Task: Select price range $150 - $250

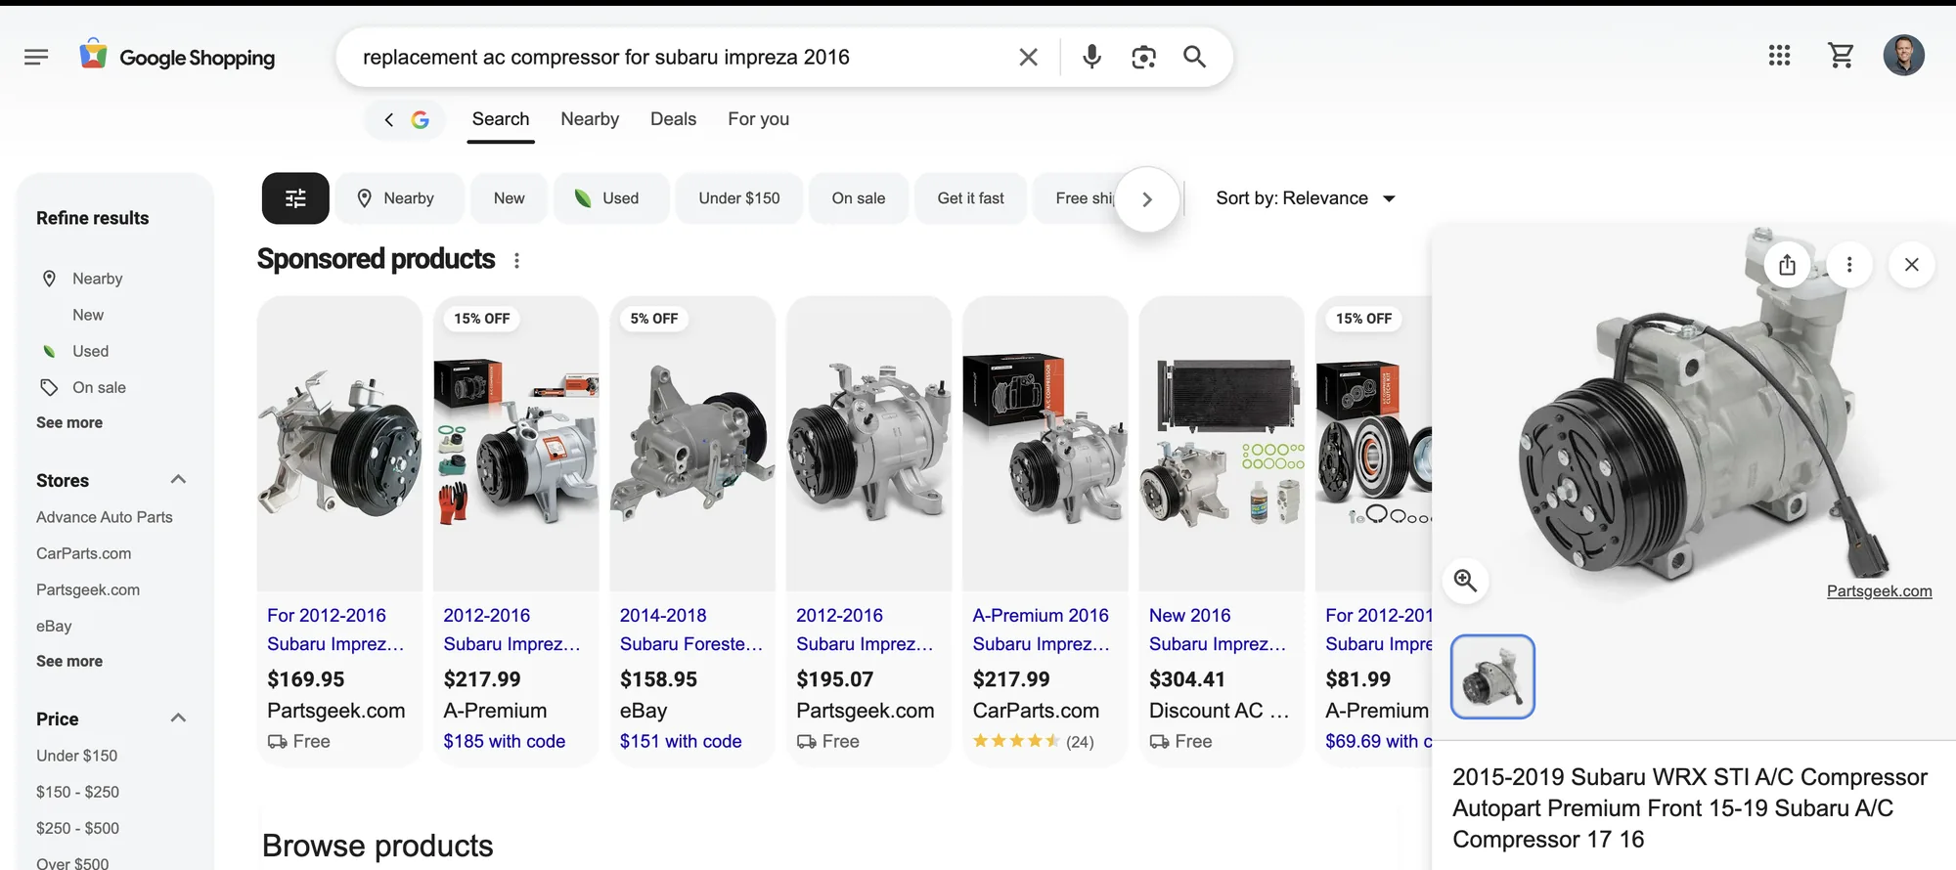Action: click(x=77, y=792)
